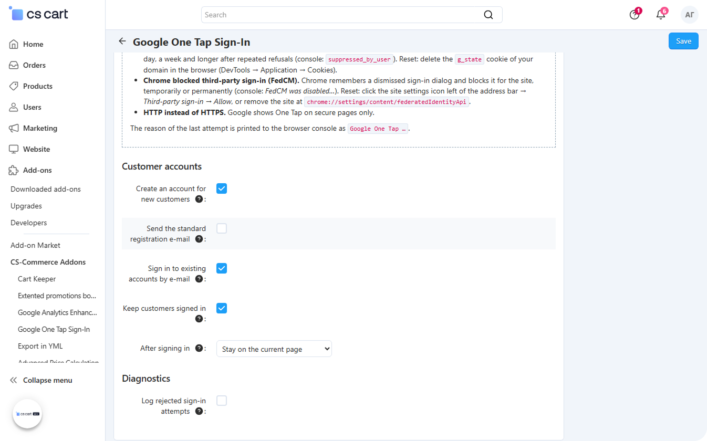Screen dimensions: 707x441
Task: Click the Google One Tap console code
Action: (x=378, y=129)
